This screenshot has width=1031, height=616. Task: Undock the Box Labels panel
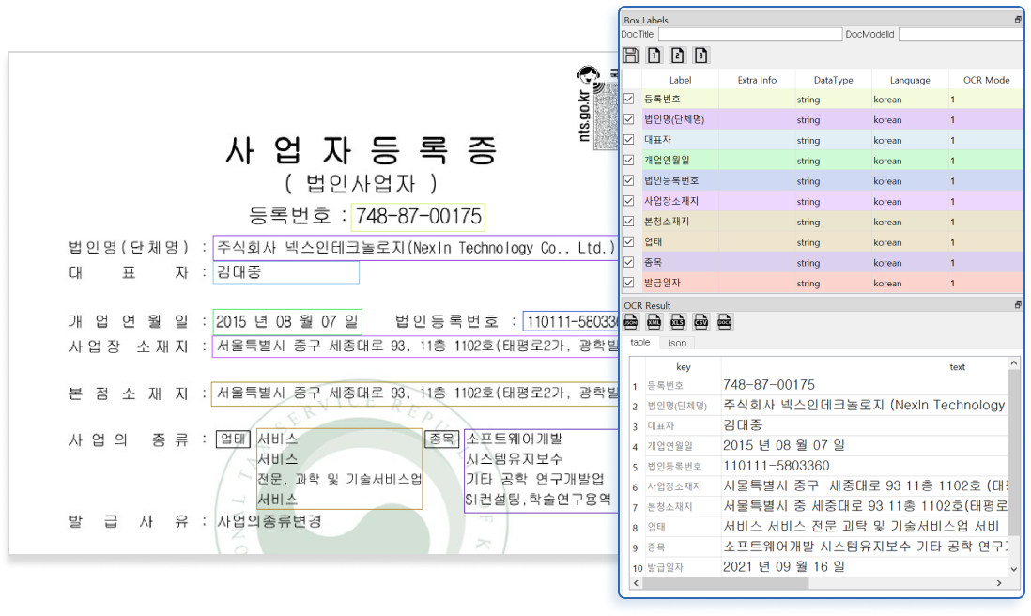[x=1018, y=20]
